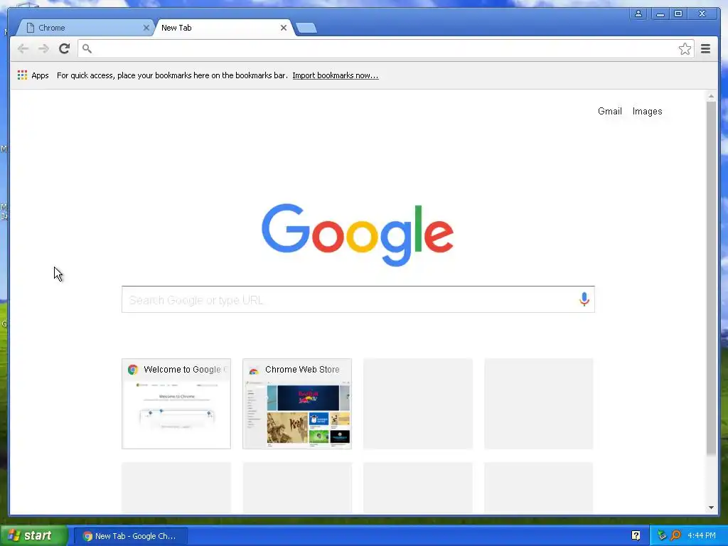Open the Chrome Web Store thumbnail

(297, 404)
